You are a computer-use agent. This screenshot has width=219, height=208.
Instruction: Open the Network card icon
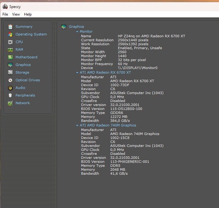(10, 103)
